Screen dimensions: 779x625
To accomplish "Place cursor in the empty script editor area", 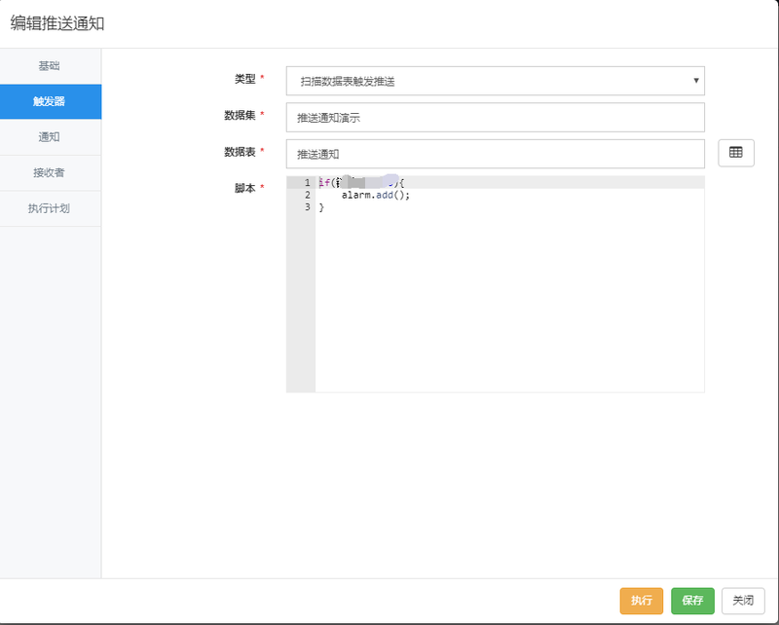I will 509,303.
